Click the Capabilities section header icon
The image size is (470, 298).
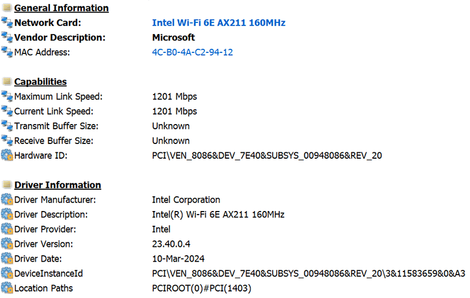(6, 82)
